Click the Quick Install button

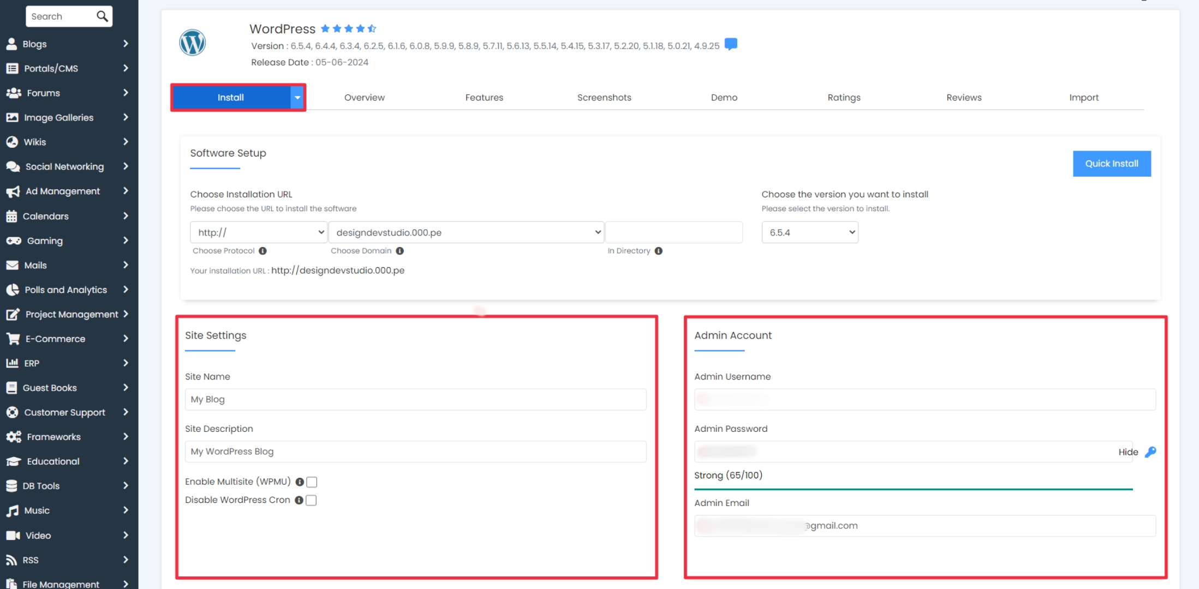pyautogui.click(x=1112, y=164)
